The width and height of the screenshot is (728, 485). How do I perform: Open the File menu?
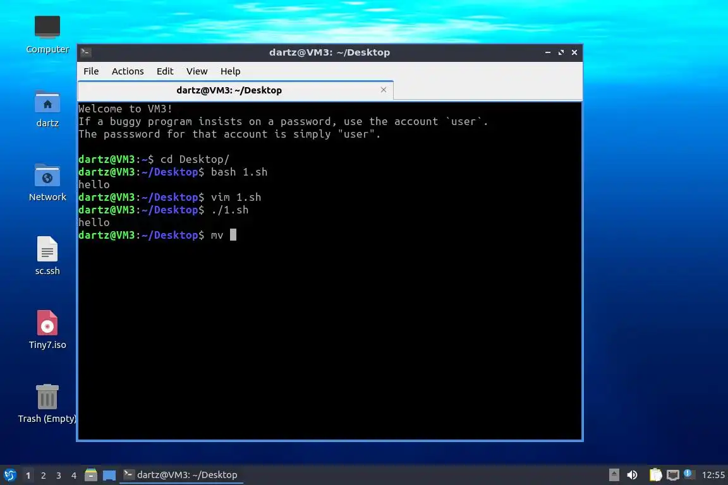pos(91,71)
